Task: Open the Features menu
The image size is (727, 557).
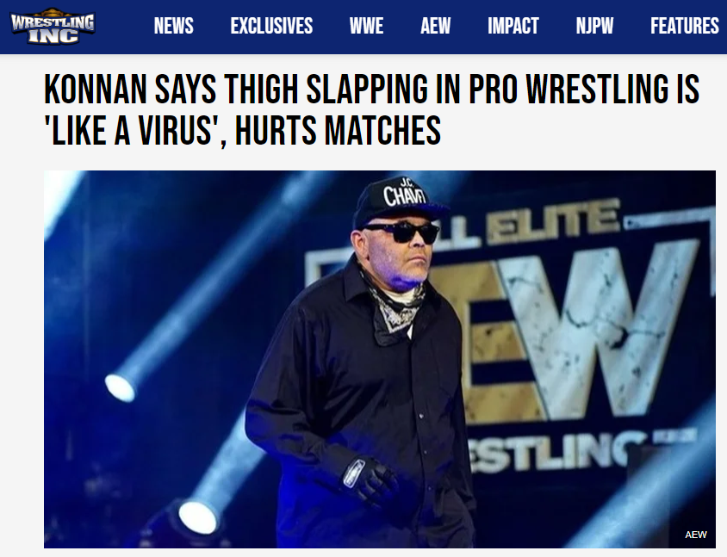Action: tap(684, 26)
